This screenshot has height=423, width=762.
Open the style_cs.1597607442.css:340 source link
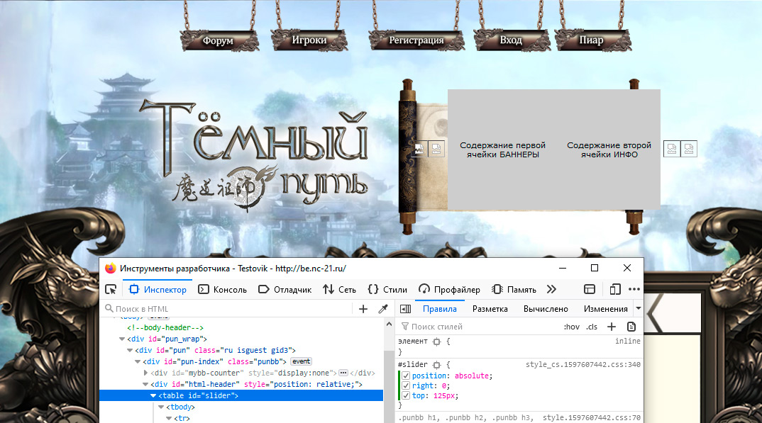582,364
